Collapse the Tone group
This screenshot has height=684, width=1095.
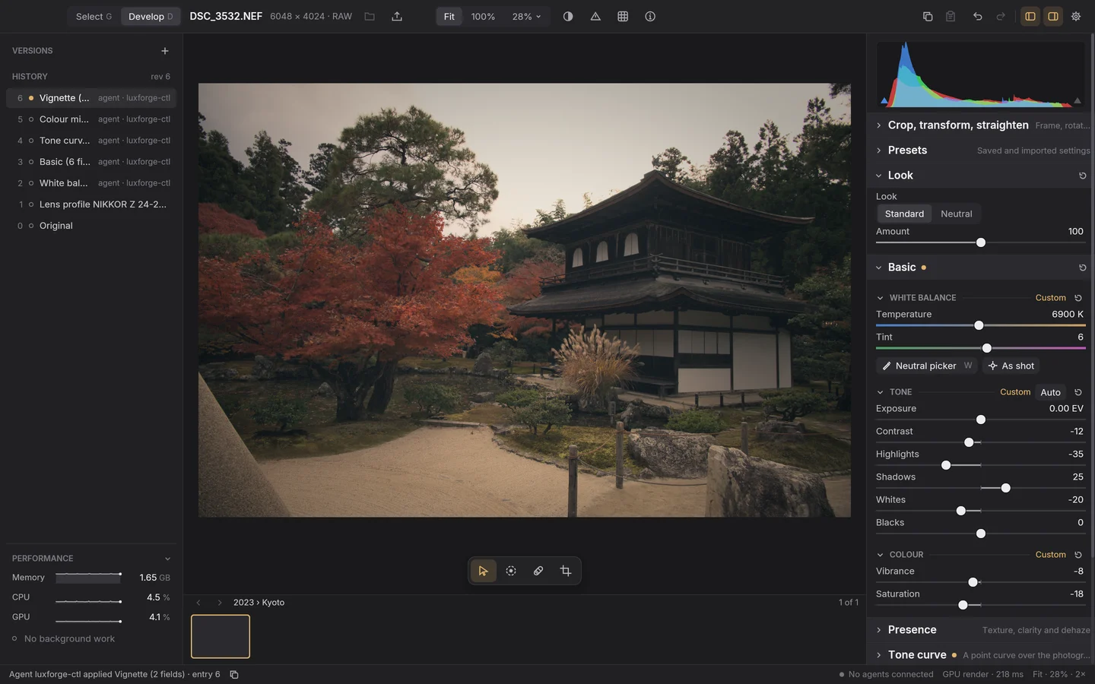tap(881, 392)
